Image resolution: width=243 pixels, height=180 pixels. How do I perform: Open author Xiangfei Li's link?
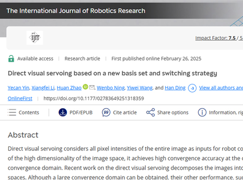click(x=43, y=88)
